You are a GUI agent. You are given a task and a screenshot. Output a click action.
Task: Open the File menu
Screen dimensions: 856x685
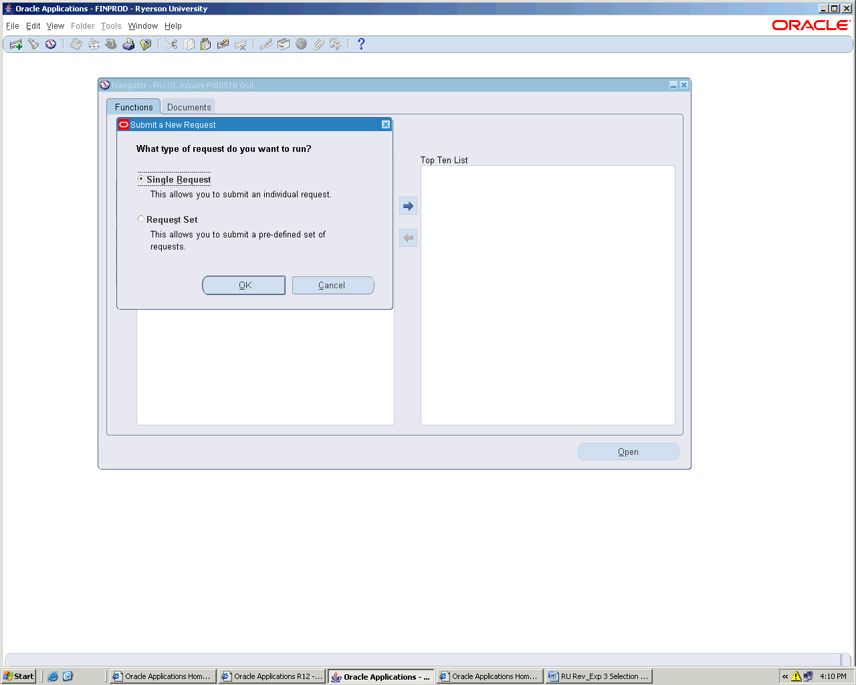tap(12, 26)
